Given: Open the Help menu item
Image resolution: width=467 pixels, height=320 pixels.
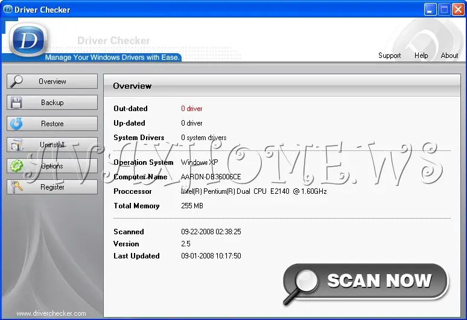Looking at the screenshot, I should point(421,56).
